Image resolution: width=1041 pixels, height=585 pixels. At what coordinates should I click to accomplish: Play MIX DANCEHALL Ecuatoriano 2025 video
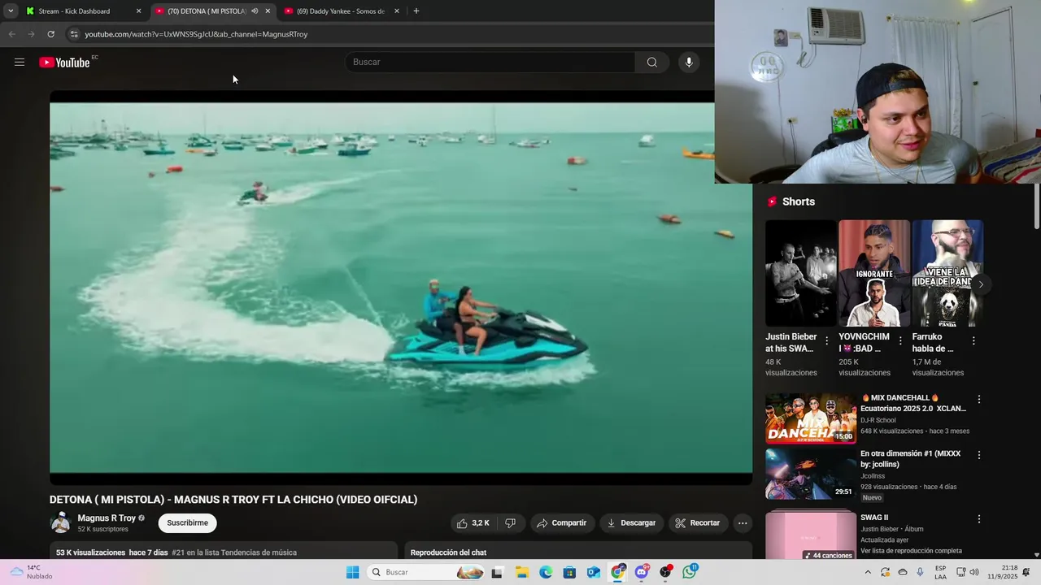[x=811, y=418]
